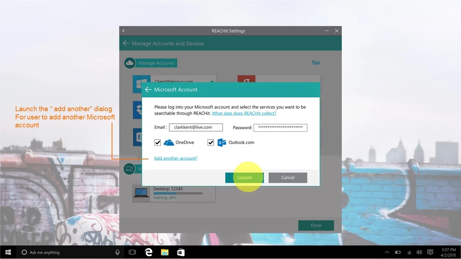This screenshot has height=259, width=461.
Task: Click the 'REACHit Settings' window title
Action: tap(228, 31)
